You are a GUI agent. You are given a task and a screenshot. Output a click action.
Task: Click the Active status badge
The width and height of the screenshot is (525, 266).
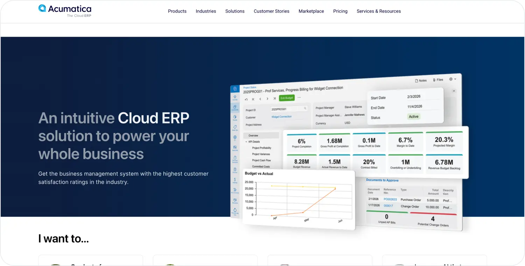(x=414, y=117)
